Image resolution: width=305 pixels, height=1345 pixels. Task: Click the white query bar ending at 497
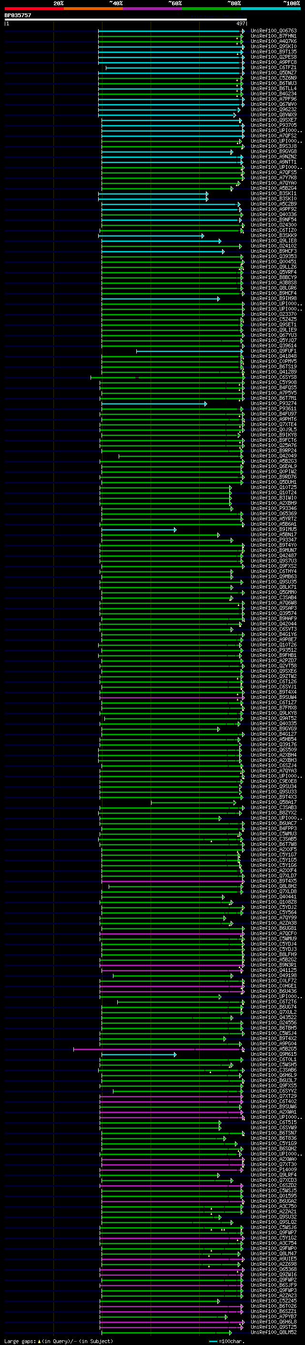(126, 20)
